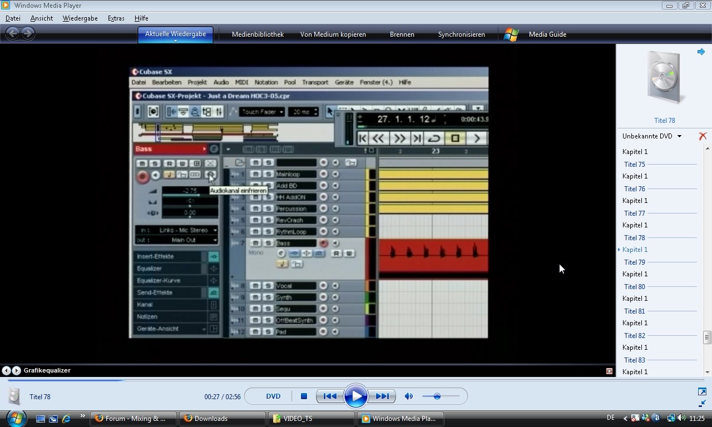Image resolution: width=712 pixels, height=427 pixels.
Task: Open the Datei menu of Media Player
Action: tap(13, 18)
